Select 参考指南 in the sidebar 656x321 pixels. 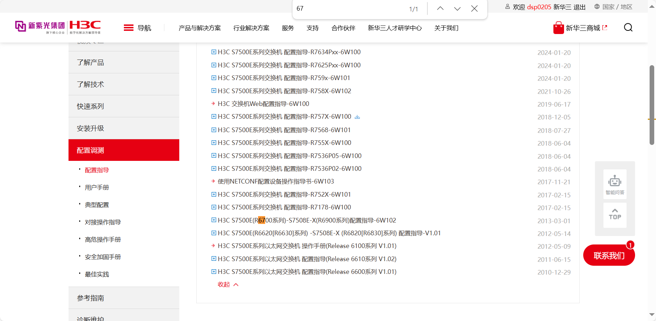pyautogui.click(x=124, y=298)
